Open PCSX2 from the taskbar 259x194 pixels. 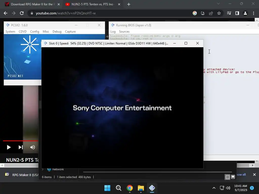point(152,188)
